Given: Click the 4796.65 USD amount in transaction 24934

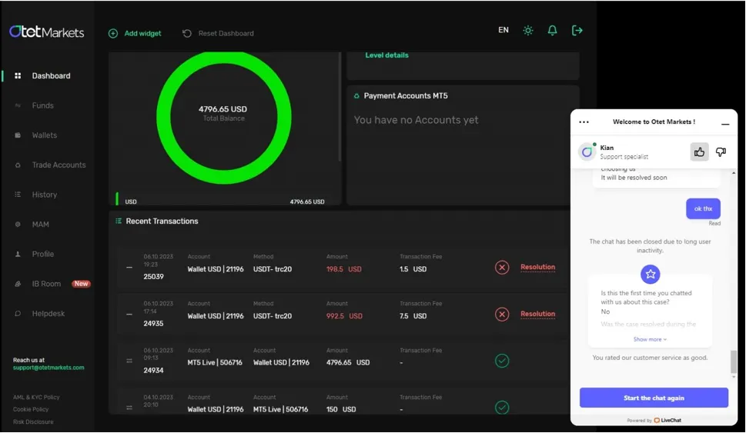Looking at the screenshot, I should (348, 363).
